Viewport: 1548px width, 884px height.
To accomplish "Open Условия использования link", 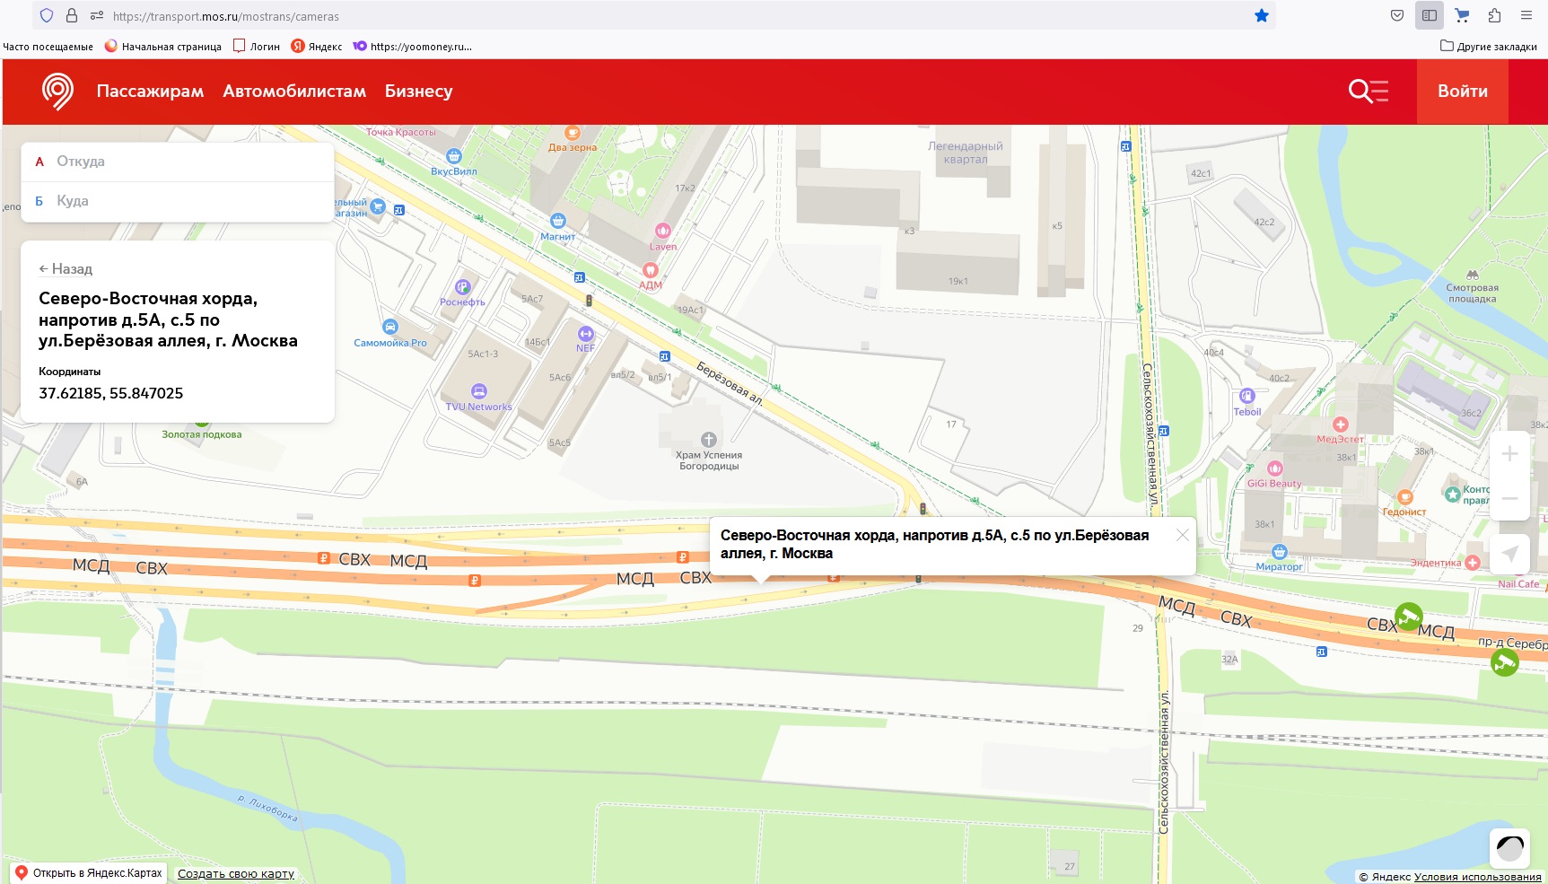I will (1478, 877).
